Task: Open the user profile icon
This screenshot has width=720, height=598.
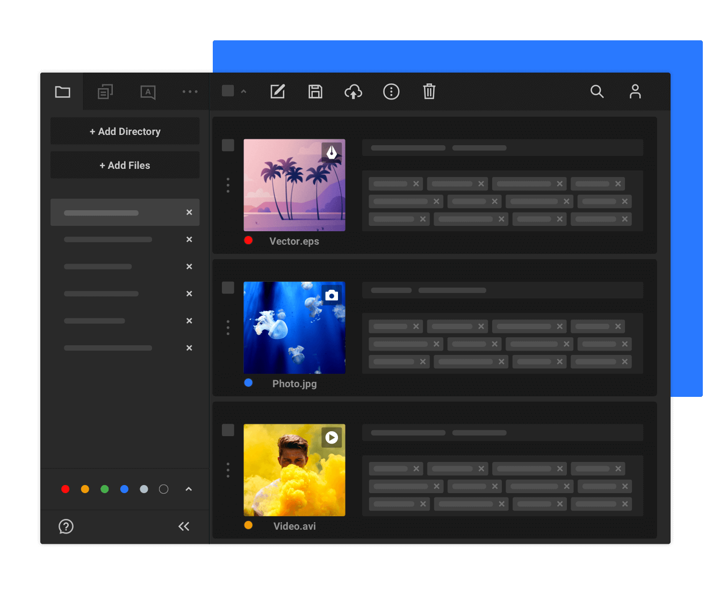Action: point(635,92)
